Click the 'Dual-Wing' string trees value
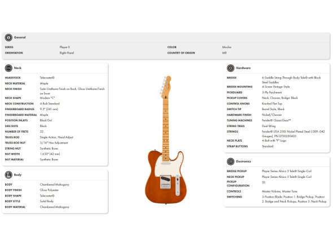This screenshot has height=245, width=333. click(x=269, y=126)
